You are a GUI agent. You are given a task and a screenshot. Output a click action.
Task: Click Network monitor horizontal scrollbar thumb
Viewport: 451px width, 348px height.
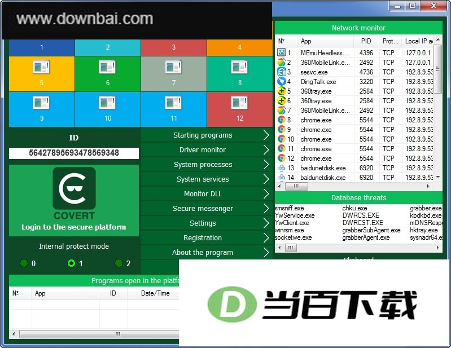click(x=296, y=186)
